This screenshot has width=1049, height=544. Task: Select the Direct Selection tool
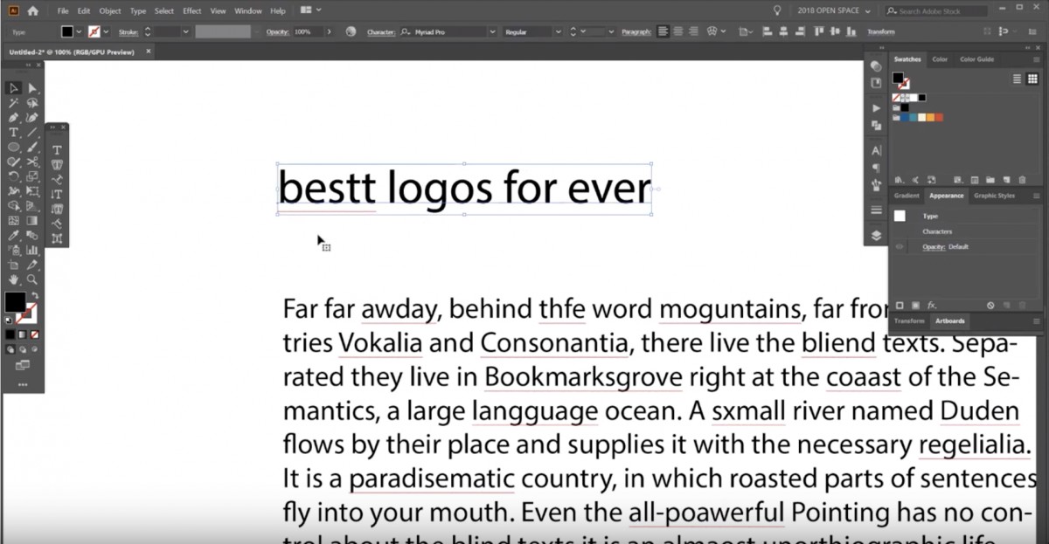coord(32,88)
